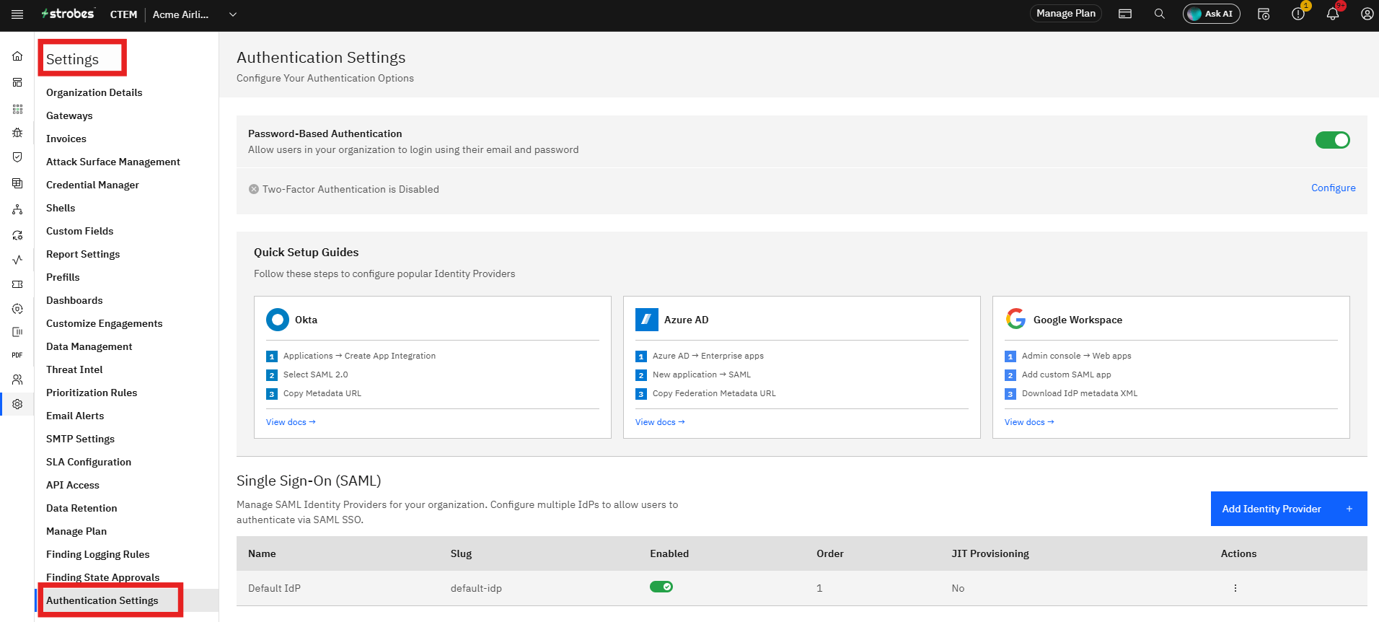This screenshot has width=1379, height=622.
Task: Go to Email Alerts settings
Action: click(75, 416)
